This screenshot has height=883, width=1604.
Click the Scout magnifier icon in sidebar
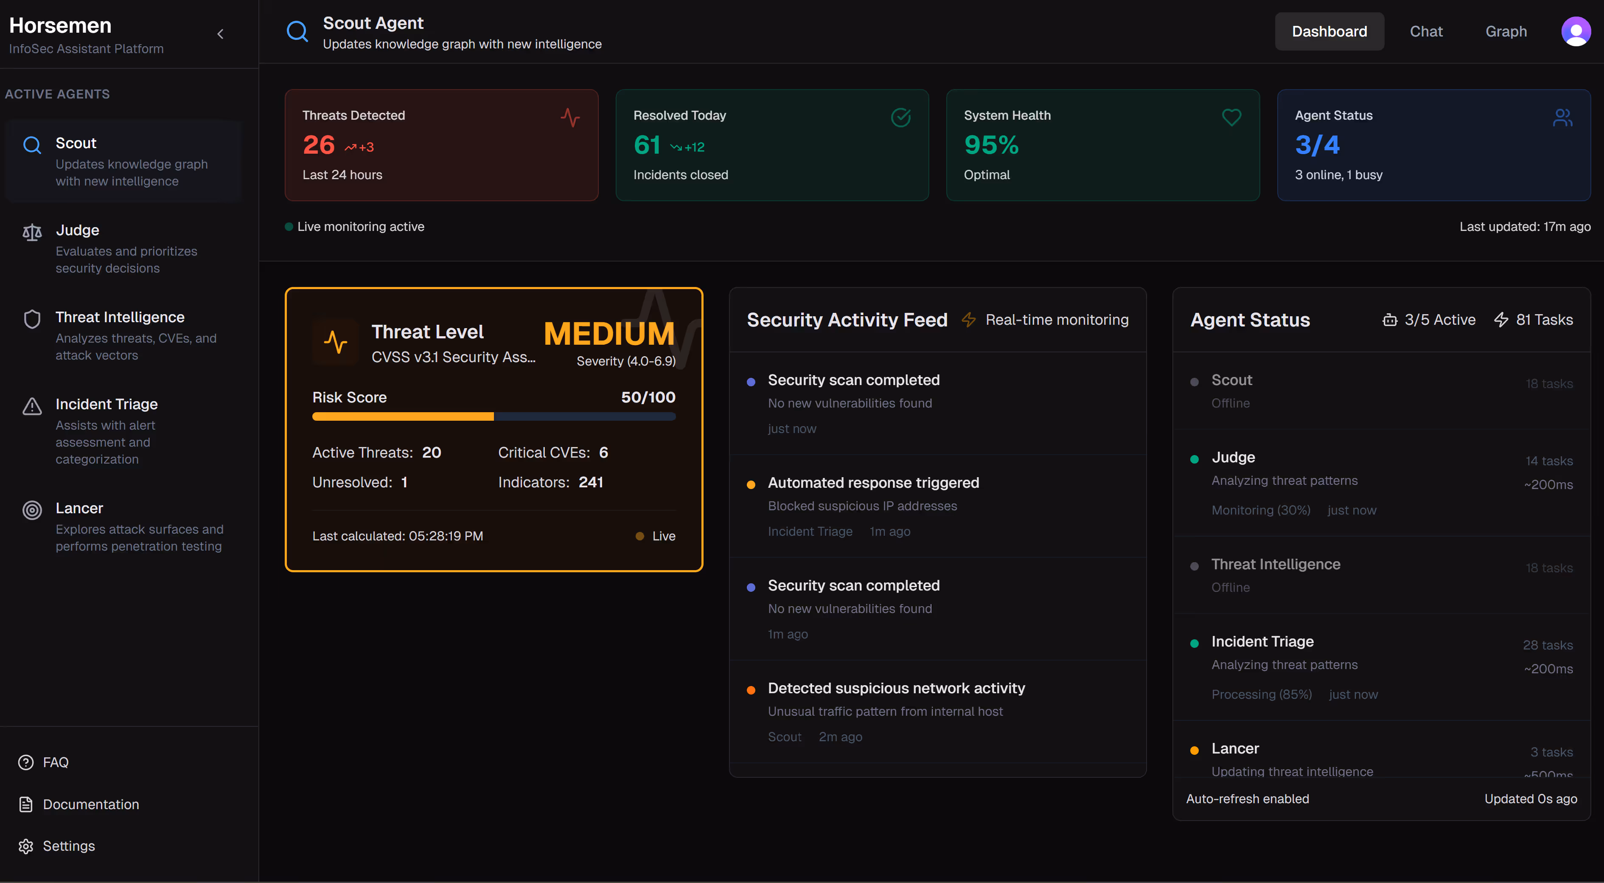pyautogui.click(x=32, y=145)
